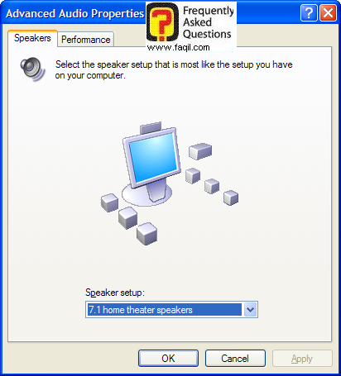The image size is (341, 376).
Task: Click the middle cube speaker in the left row
Action: 127,217
